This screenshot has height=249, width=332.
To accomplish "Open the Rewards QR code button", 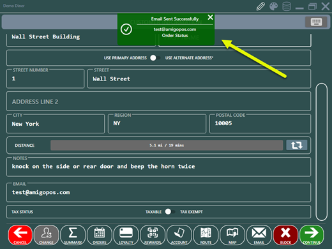I will click(153, 235).
